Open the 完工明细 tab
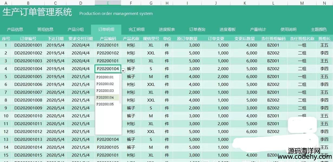Screen dimensions: 333x162 point(136,30)
